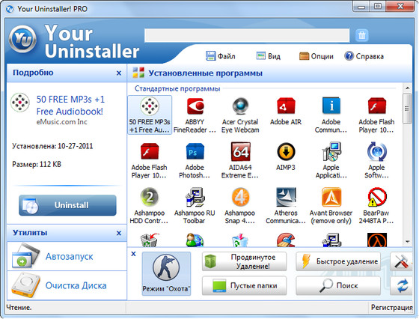
Task: Select Ashampoo RU Toolbar icon
Action: pos(195,206)
